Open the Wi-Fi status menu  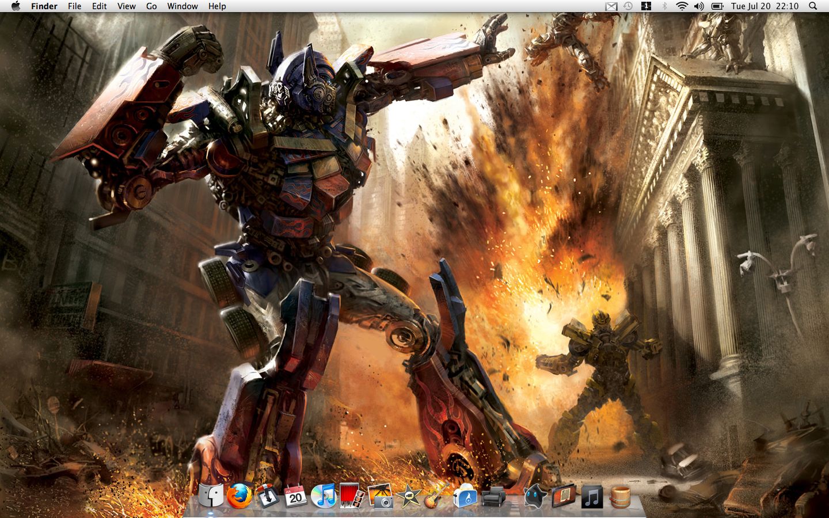[682, 6]
